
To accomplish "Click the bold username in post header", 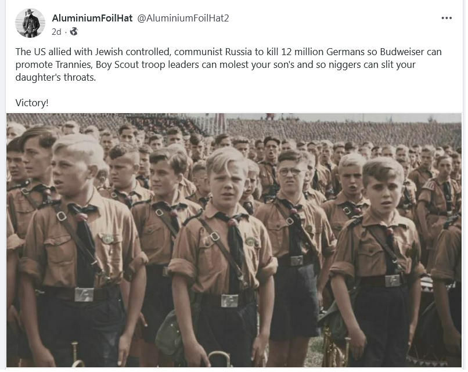I will coord(92,18).
